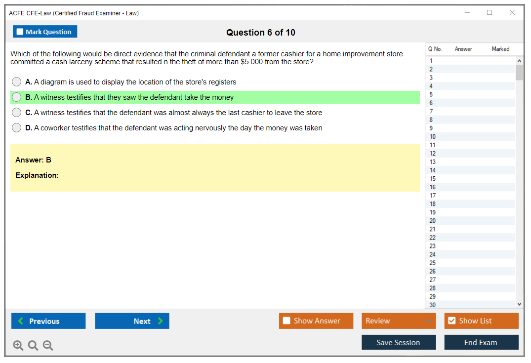531x363 pixels.
Task: Click the zoom out magnifier icon
Action: [48, 346]
